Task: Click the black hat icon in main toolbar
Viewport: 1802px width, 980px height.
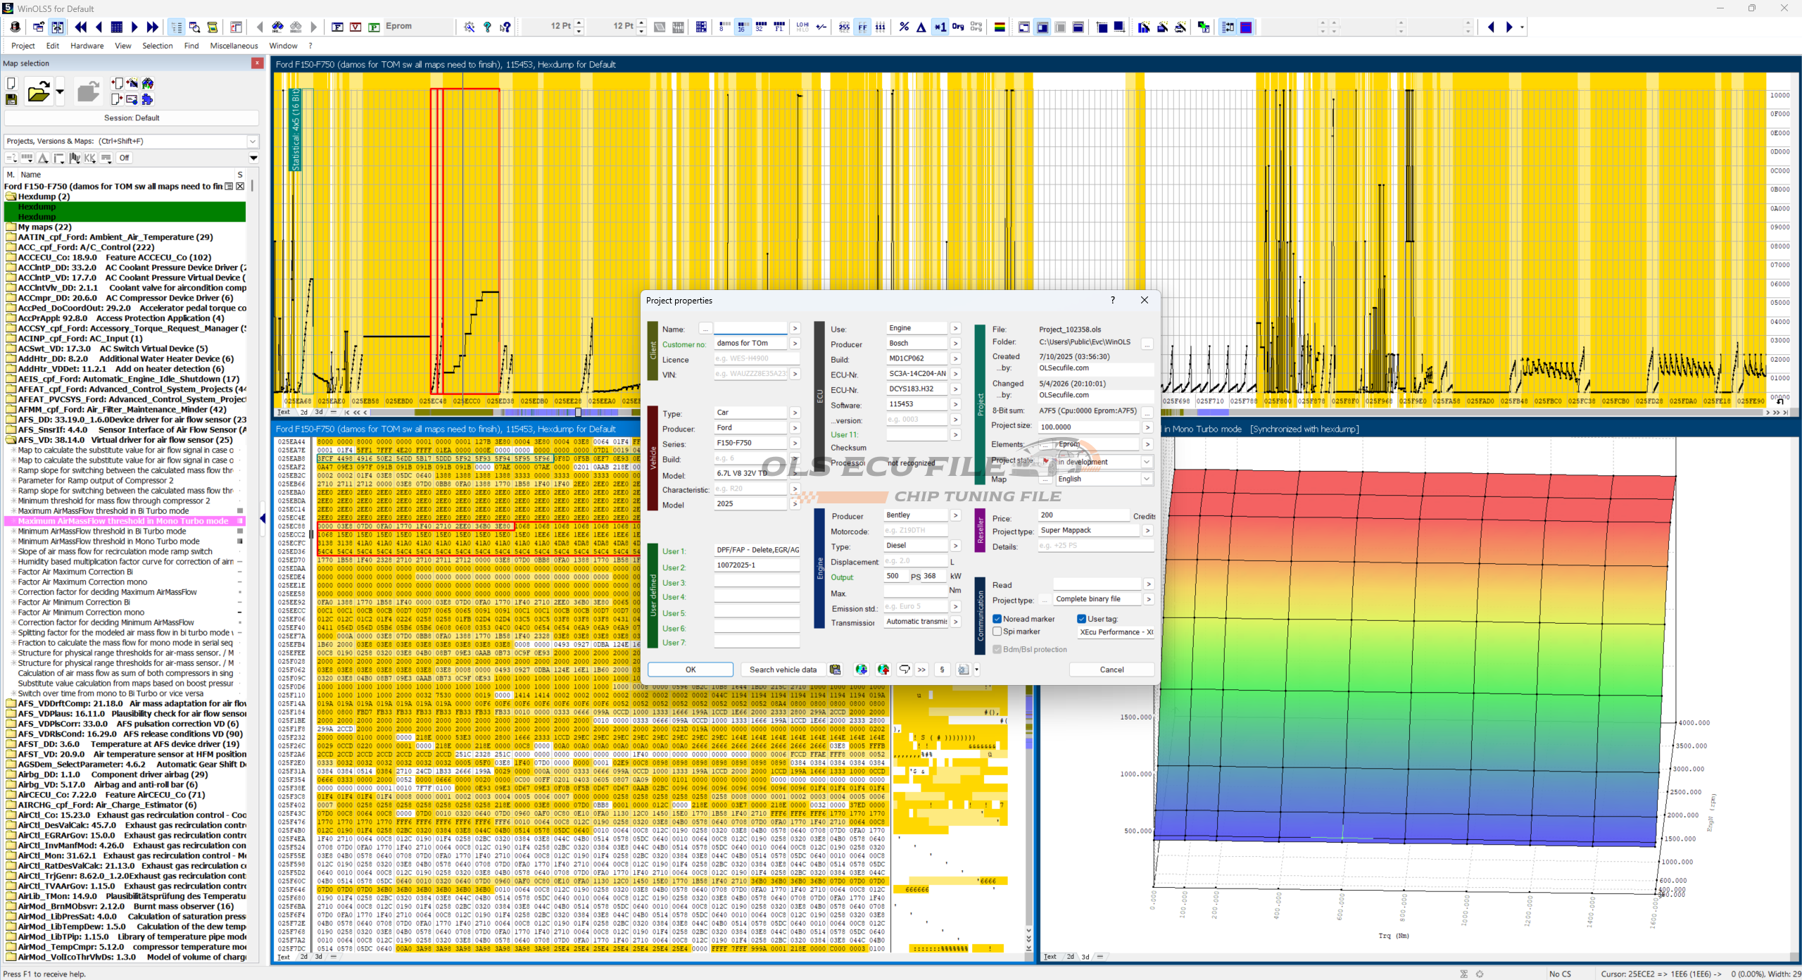Action: [x=15, y=27]
